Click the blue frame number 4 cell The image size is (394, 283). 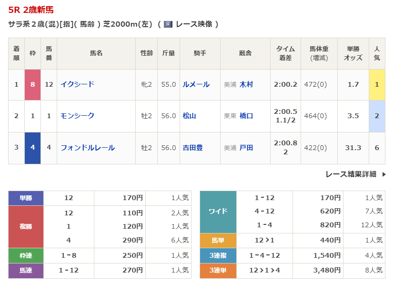[32, 148]
